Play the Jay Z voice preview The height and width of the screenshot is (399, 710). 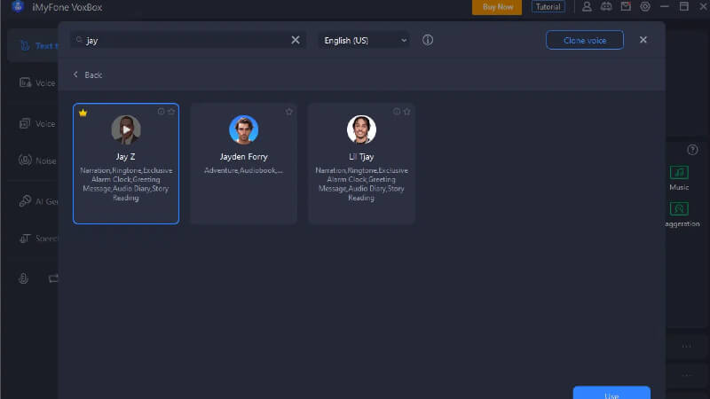coord(126,129)
